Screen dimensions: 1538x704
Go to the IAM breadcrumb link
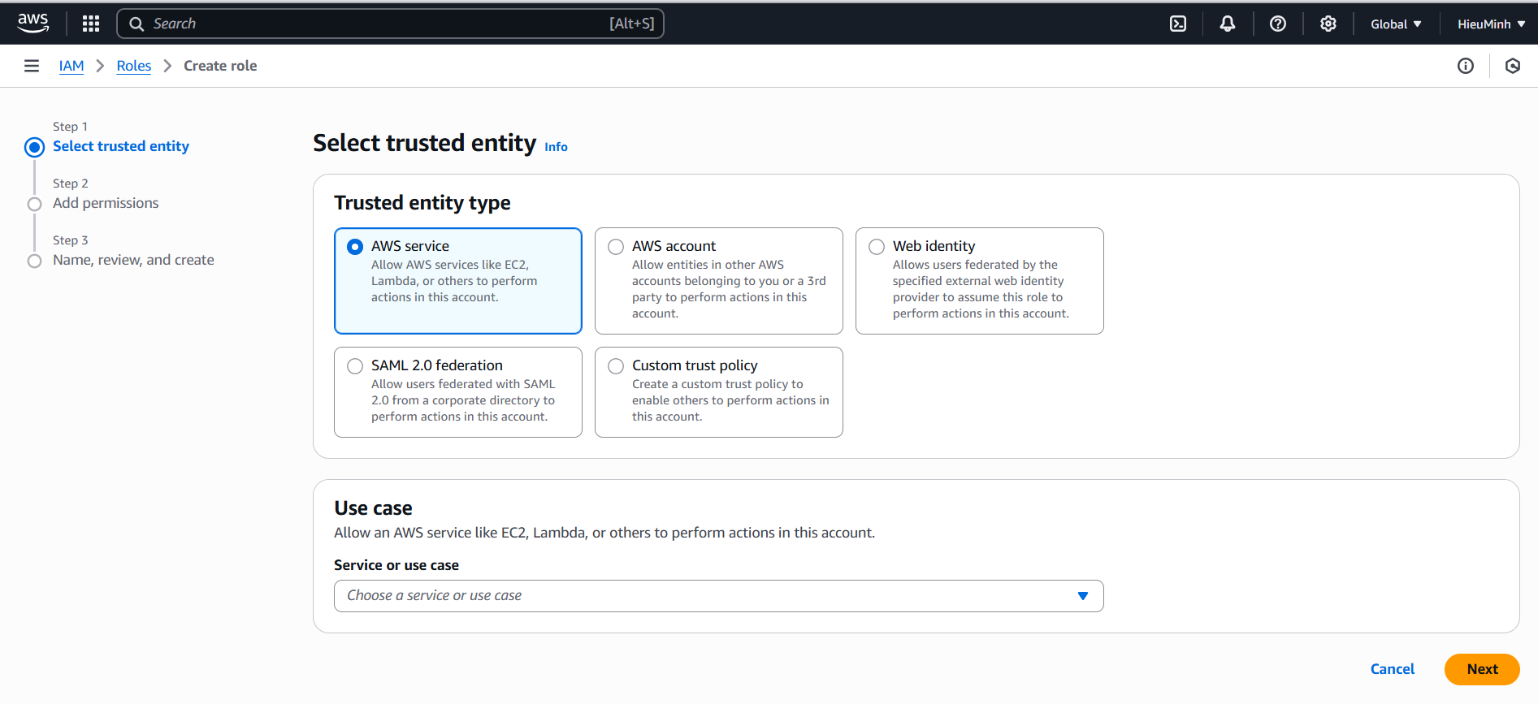coord(71,66)
